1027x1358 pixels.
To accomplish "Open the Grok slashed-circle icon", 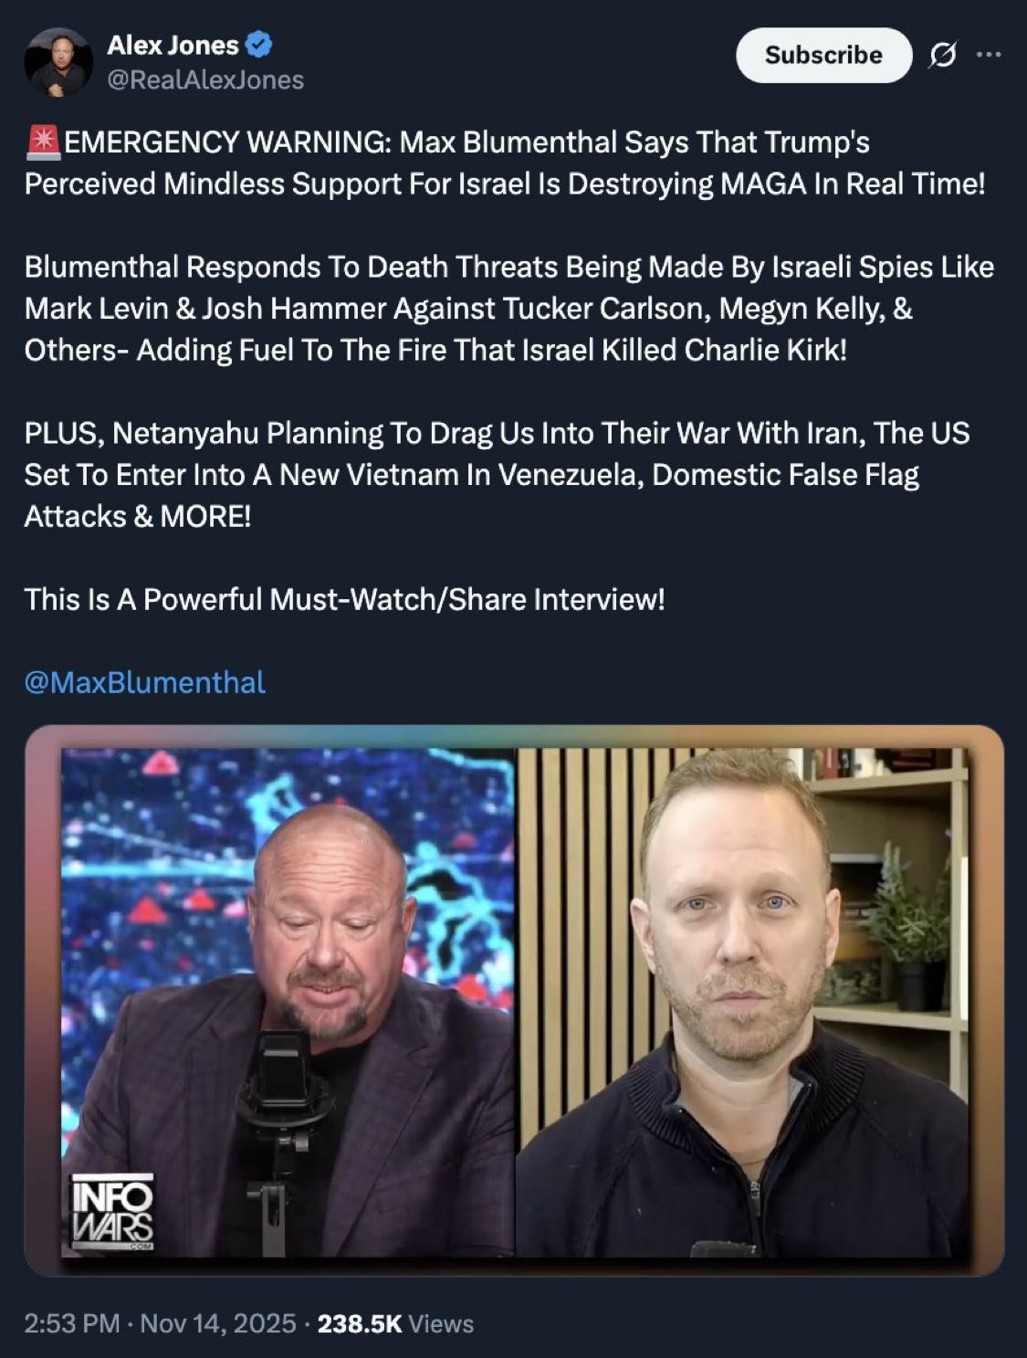I will [942, 56].
